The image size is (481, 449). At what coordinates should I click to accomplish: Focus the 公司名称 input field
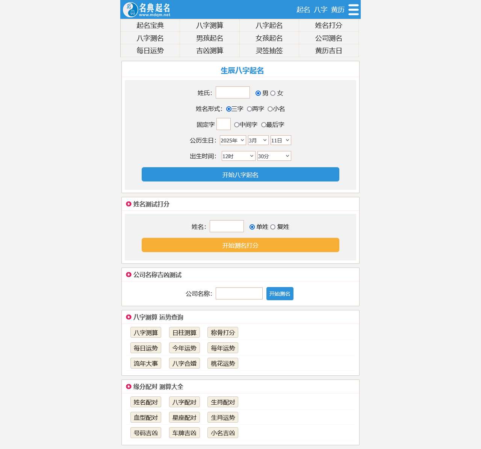coord(239,293)
